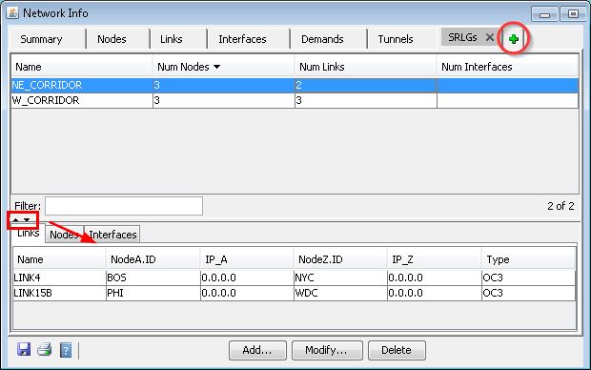591x370 pixels.
Task: Click the PHI cell
Action: pyautogui.click(x=153, y=293)
